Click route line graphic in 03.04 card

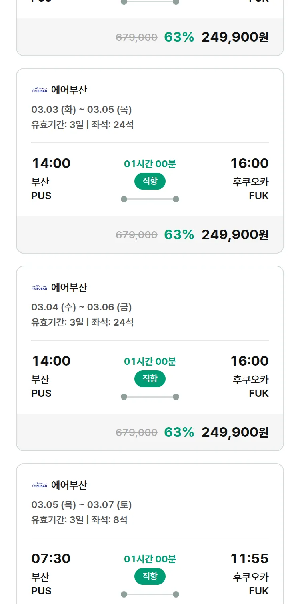150,397
